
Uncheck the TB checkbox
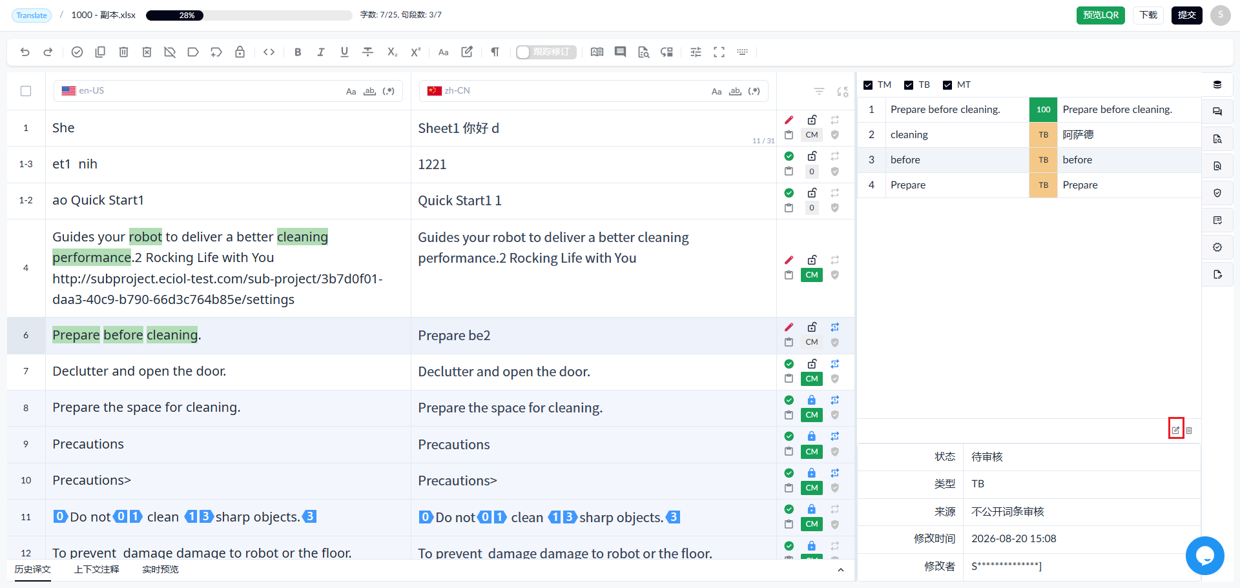tap(909, 85)
